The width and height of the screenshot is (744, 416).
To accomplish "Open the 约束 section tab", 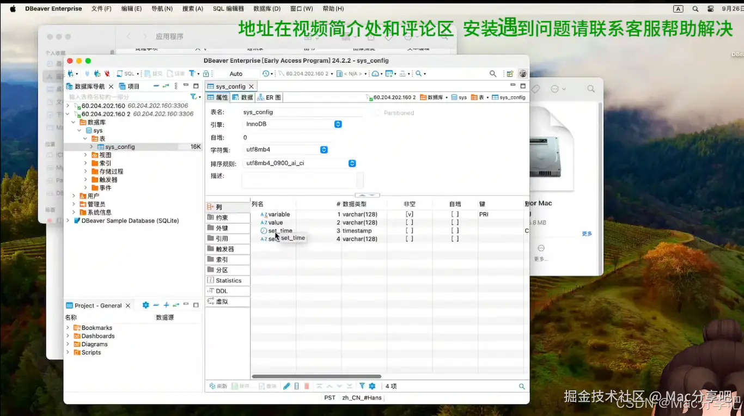I will click(x=227, y=218).
